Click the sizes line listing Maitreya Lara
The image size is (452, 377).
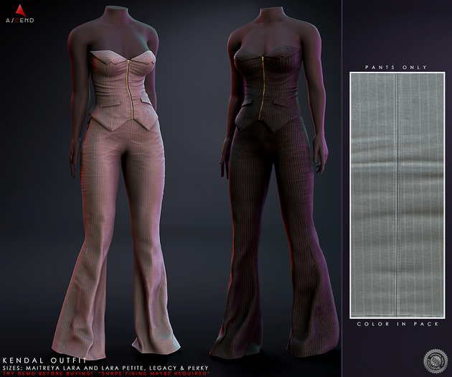click(105, 368)
